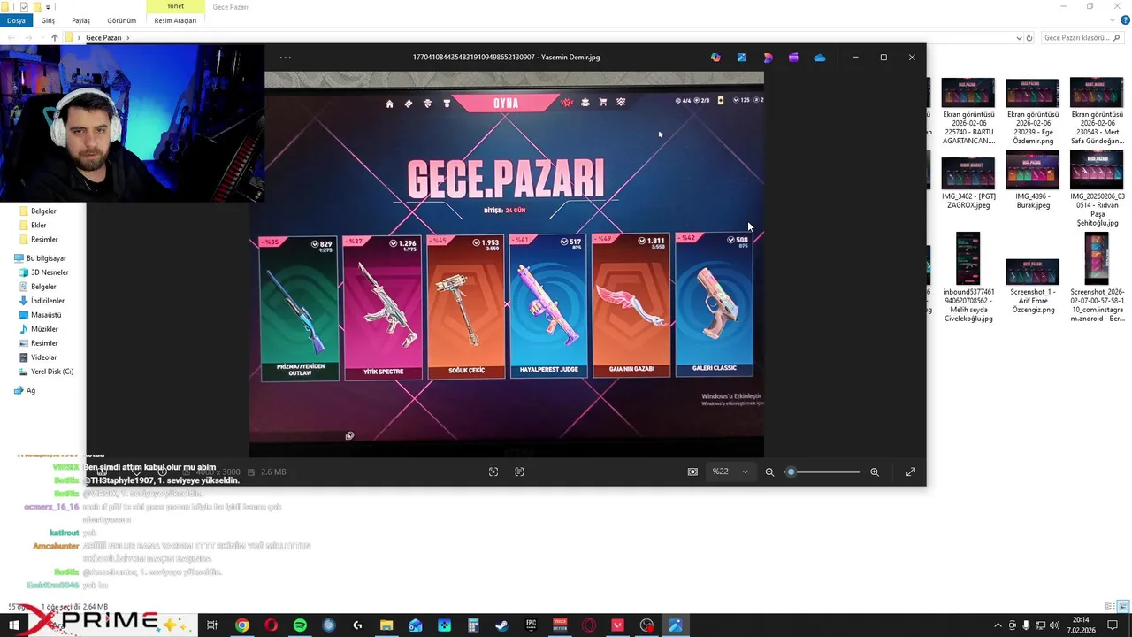Select the quick-access Belgeler folder
The width and height of the screenshot is (1132, 637).
point(43,211)
